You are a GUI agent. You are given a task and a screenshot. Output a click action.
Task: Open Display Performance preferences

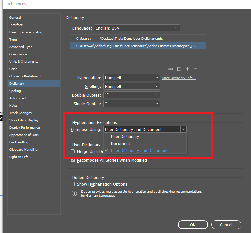click(34, 128)
